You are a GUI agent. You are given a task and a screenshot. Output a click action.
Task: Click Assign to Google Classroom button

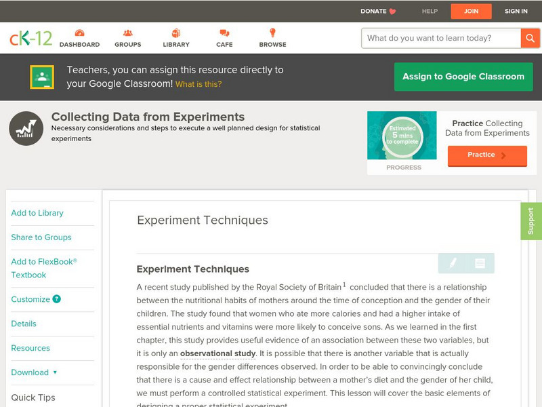tap(463, 77)
